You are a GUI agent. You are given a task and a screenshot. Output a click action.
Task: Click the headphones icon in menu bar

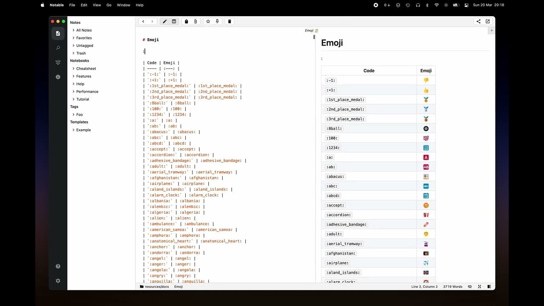point(418,5)
